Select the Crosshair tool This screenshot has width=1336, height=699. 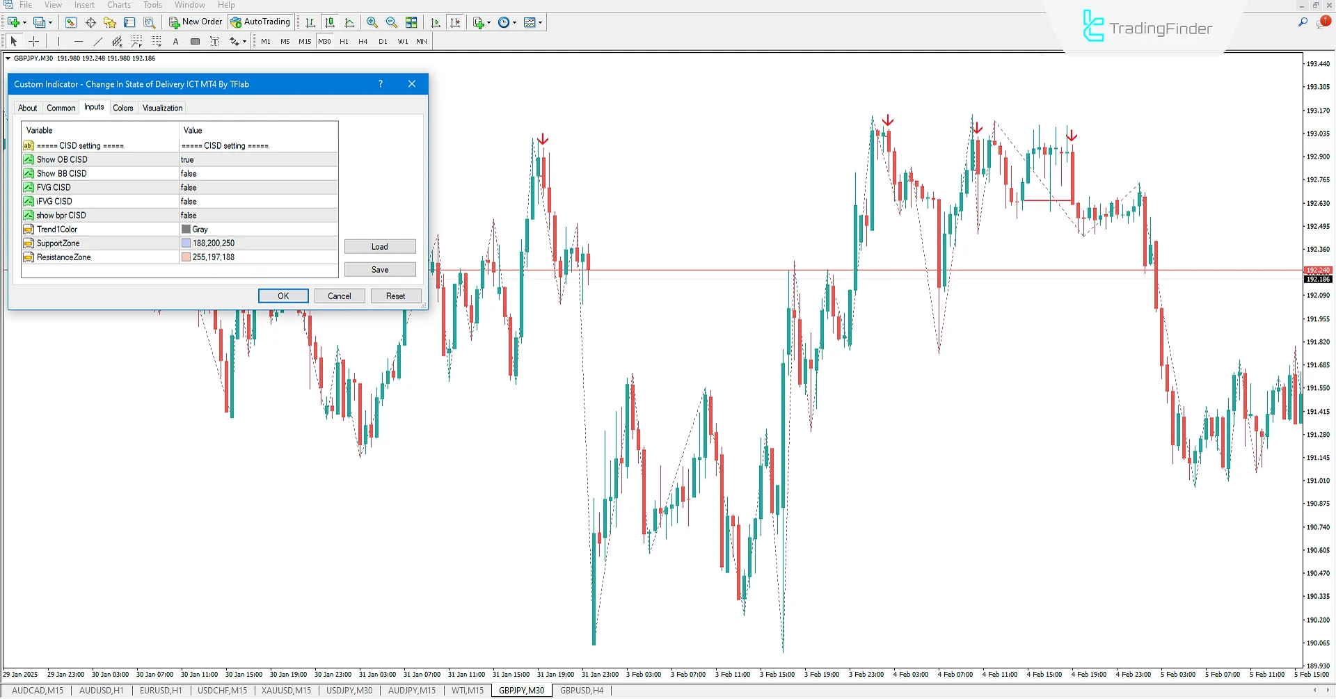pos(34,41)
